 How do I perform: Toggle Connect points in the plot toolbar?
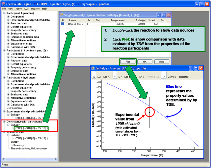tap(172, 77)
